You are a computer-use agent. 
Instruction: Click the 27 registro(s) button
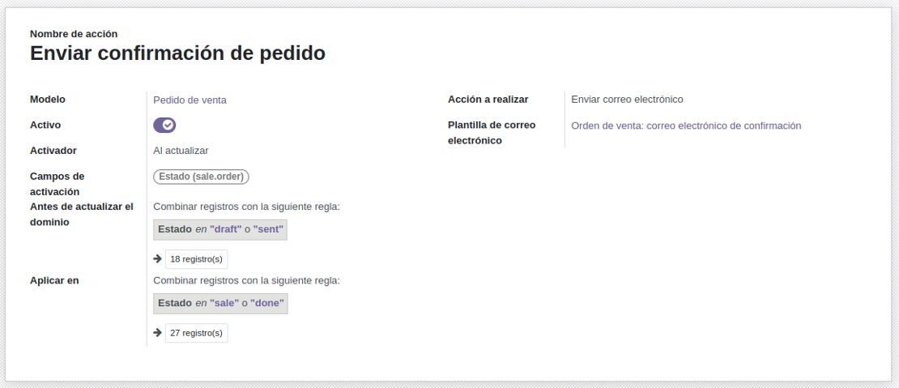[x=196, y=332]
